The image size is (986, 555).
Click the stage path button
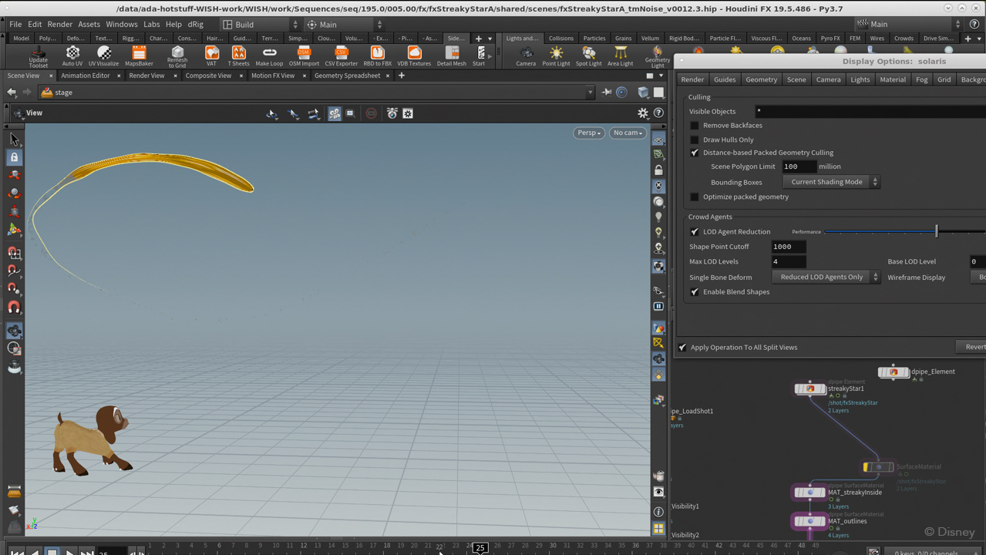(x=63, y=92)
